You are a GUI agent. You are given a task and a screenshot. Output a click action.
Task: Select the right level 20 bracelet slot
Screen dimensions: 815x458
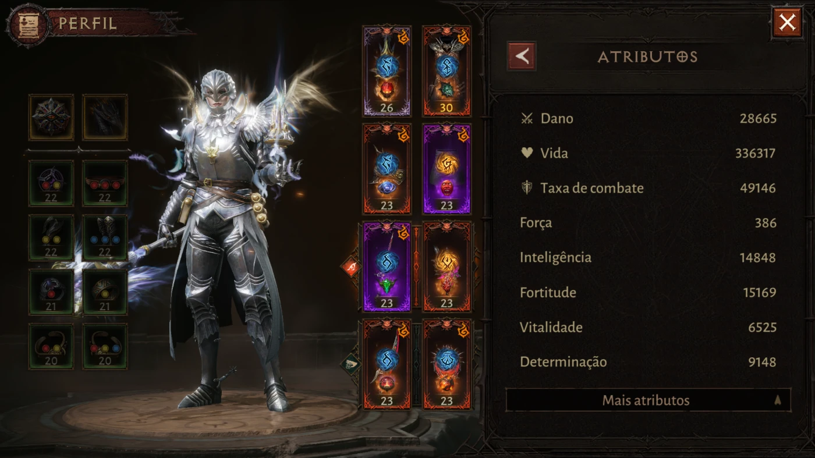[x=105, y=346]
